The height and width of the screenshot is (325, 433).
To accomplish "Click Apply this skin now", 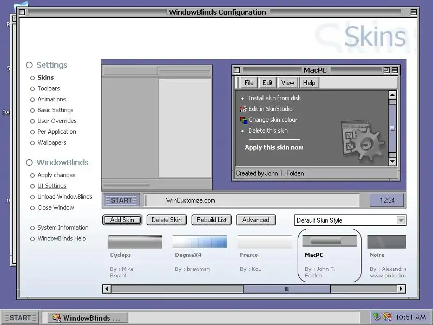I will coord(274,147).
